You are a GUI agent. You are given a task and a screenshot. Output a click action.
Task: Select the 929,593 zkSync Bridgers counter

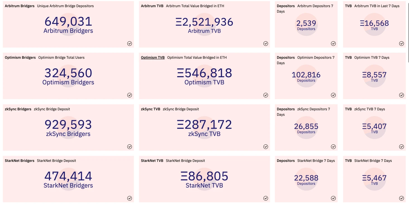[x=68, y=125]
